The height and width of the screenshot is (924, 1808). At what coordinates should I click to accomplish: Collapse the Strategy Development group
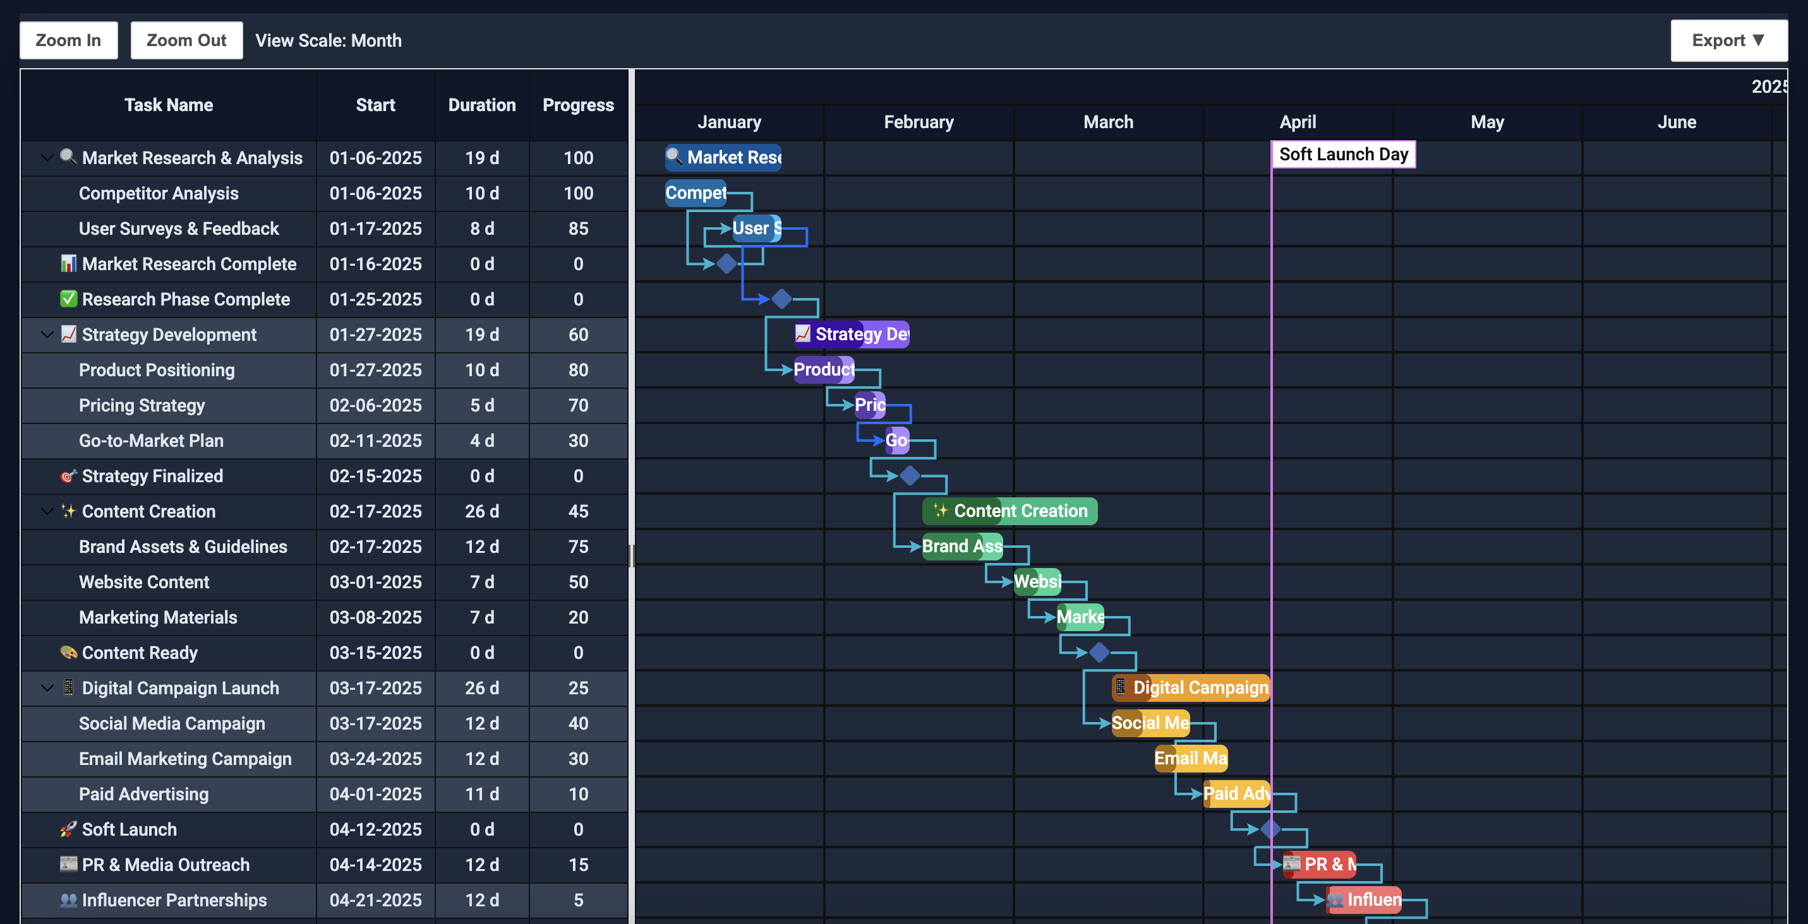click(47, 335)
